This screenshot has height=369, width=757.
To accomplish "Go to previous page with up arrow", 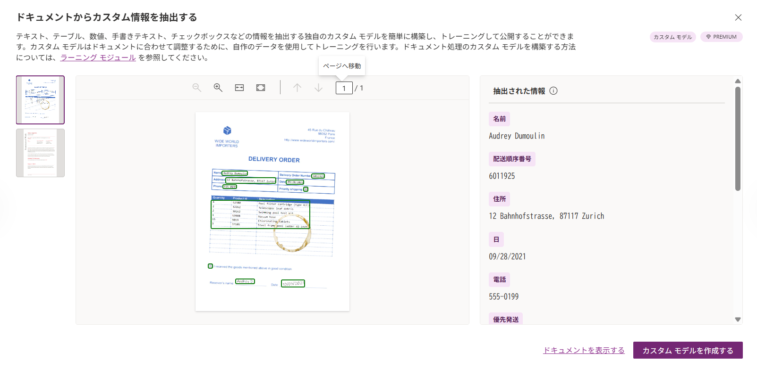I will 297,88.
